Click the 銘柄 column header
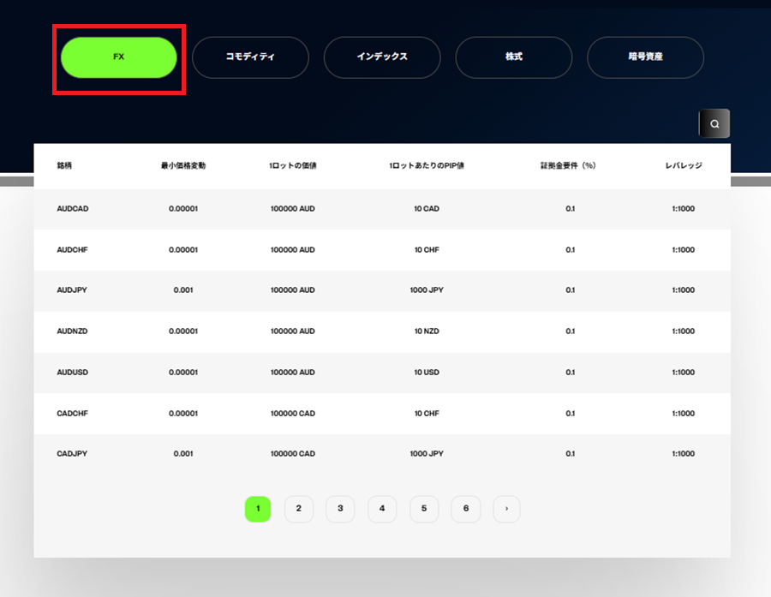Screen dimensions: 771x597 coord(64,165)
